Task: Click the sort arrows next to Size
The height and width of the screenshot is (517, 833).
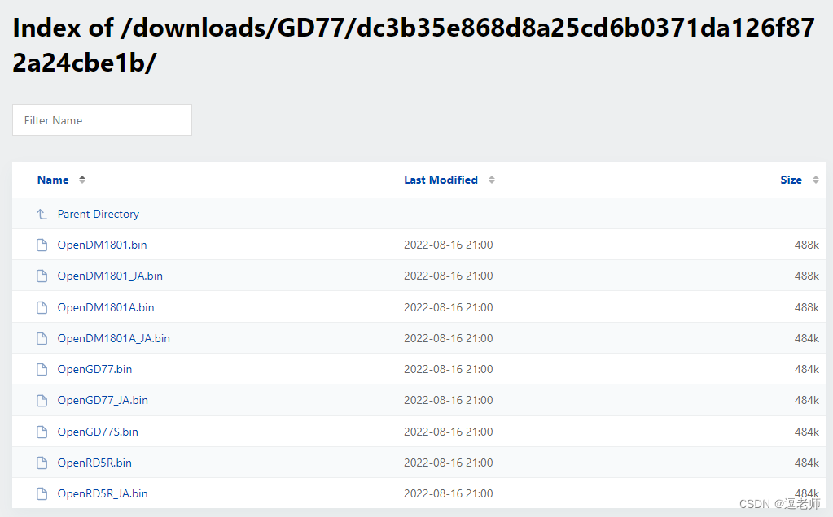Action: tap(815, 180)
